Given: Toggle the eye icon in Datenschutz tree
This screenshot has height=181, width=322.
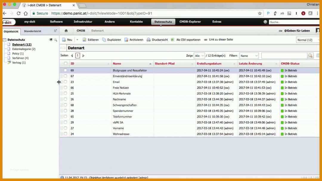Looking at the screenshot, I should 51,40.
